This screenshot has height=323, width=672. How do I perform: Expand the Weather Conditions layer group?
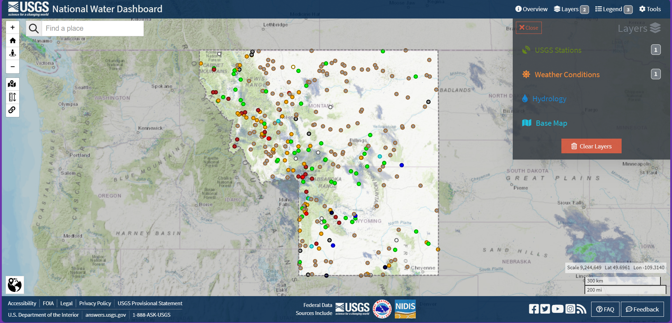coord(567,75)
